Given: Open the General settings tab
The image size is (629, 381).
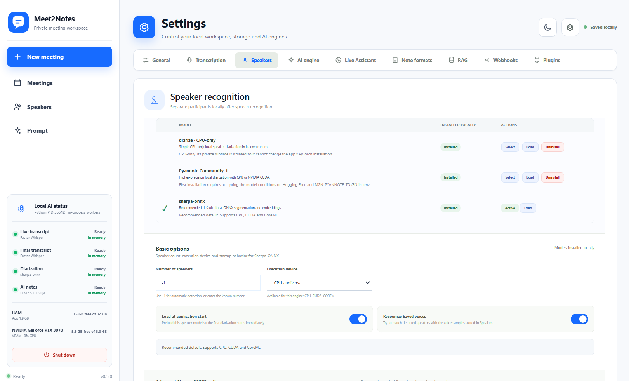Looking at the screenshot, I should pyautogui.click(x=156, y=60).
